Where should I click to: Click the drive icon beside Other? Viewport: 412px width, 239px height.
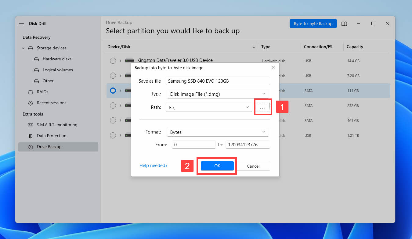[x=36, y=81]
